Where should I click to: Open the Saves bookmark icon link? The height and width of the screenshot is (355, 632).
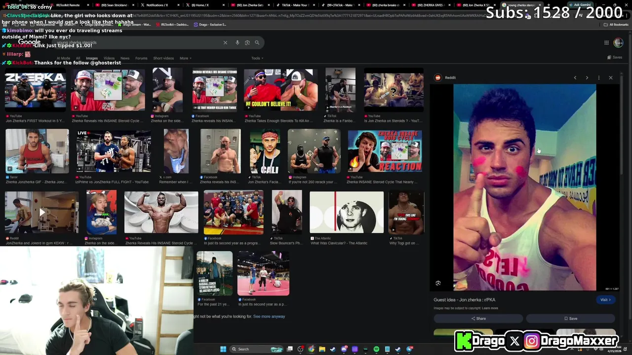pos(615,58)
